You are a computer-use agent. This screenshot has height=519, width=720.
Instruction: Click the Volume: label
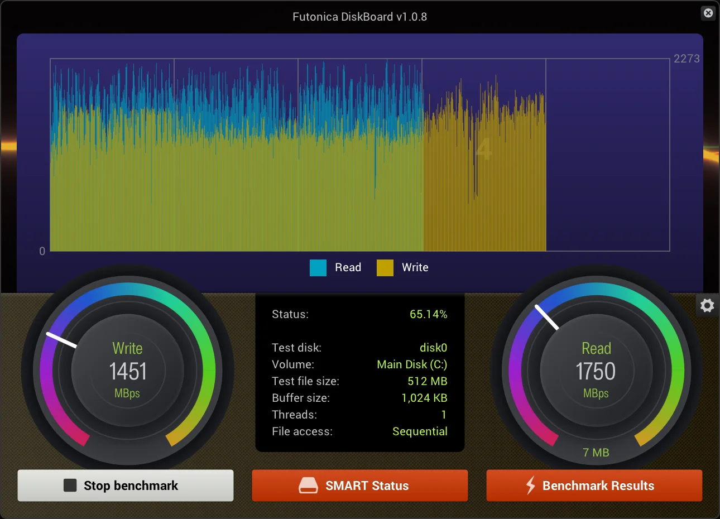293,364
